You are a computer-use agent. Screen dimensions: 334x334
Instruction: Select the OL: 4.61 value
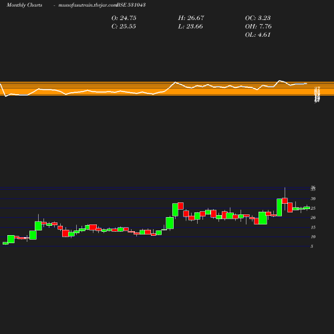tap(258, 35)
